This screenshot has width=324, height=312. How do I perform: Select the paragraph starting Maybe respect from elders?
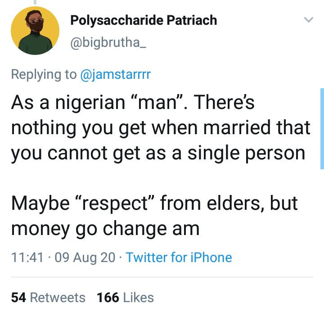point(154,216)
